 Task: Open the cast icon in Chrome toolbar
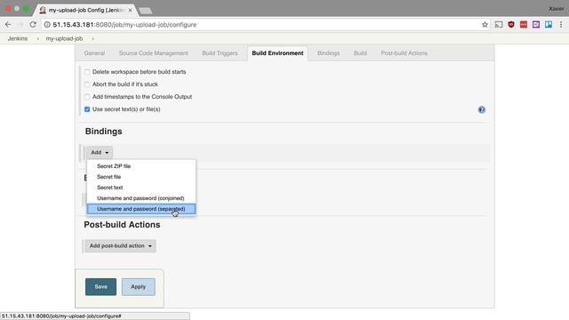499,25
